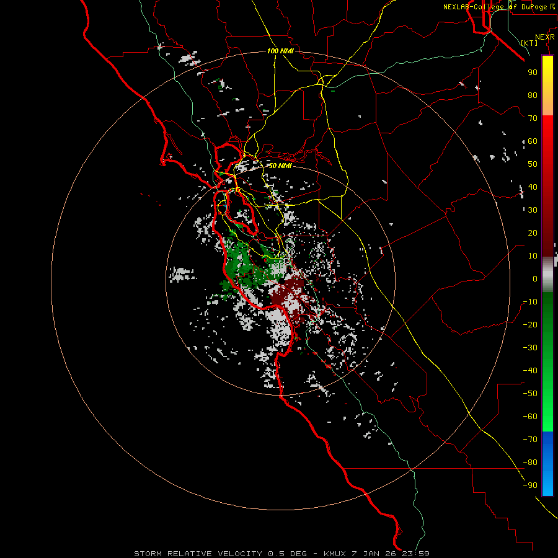
Task: Click the gray zero-velocity band on scale
Action: (x=547, y=274)
